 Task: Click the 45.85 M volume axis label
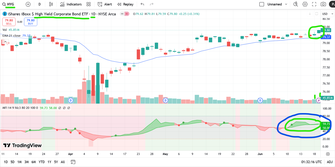coord(327,98)
